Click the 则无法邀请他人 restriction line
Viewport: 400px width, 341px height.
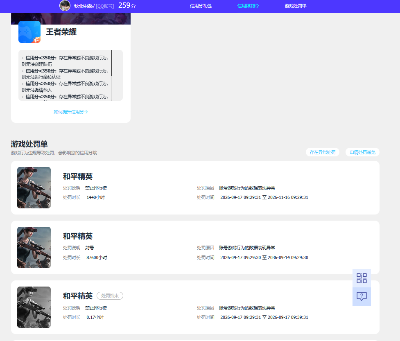pos(37,90)
